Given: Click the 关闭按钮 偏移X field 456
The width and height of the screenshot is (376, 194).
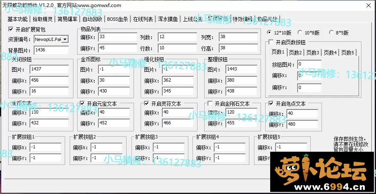Looking at the screenshot, I should coord(49,80).
